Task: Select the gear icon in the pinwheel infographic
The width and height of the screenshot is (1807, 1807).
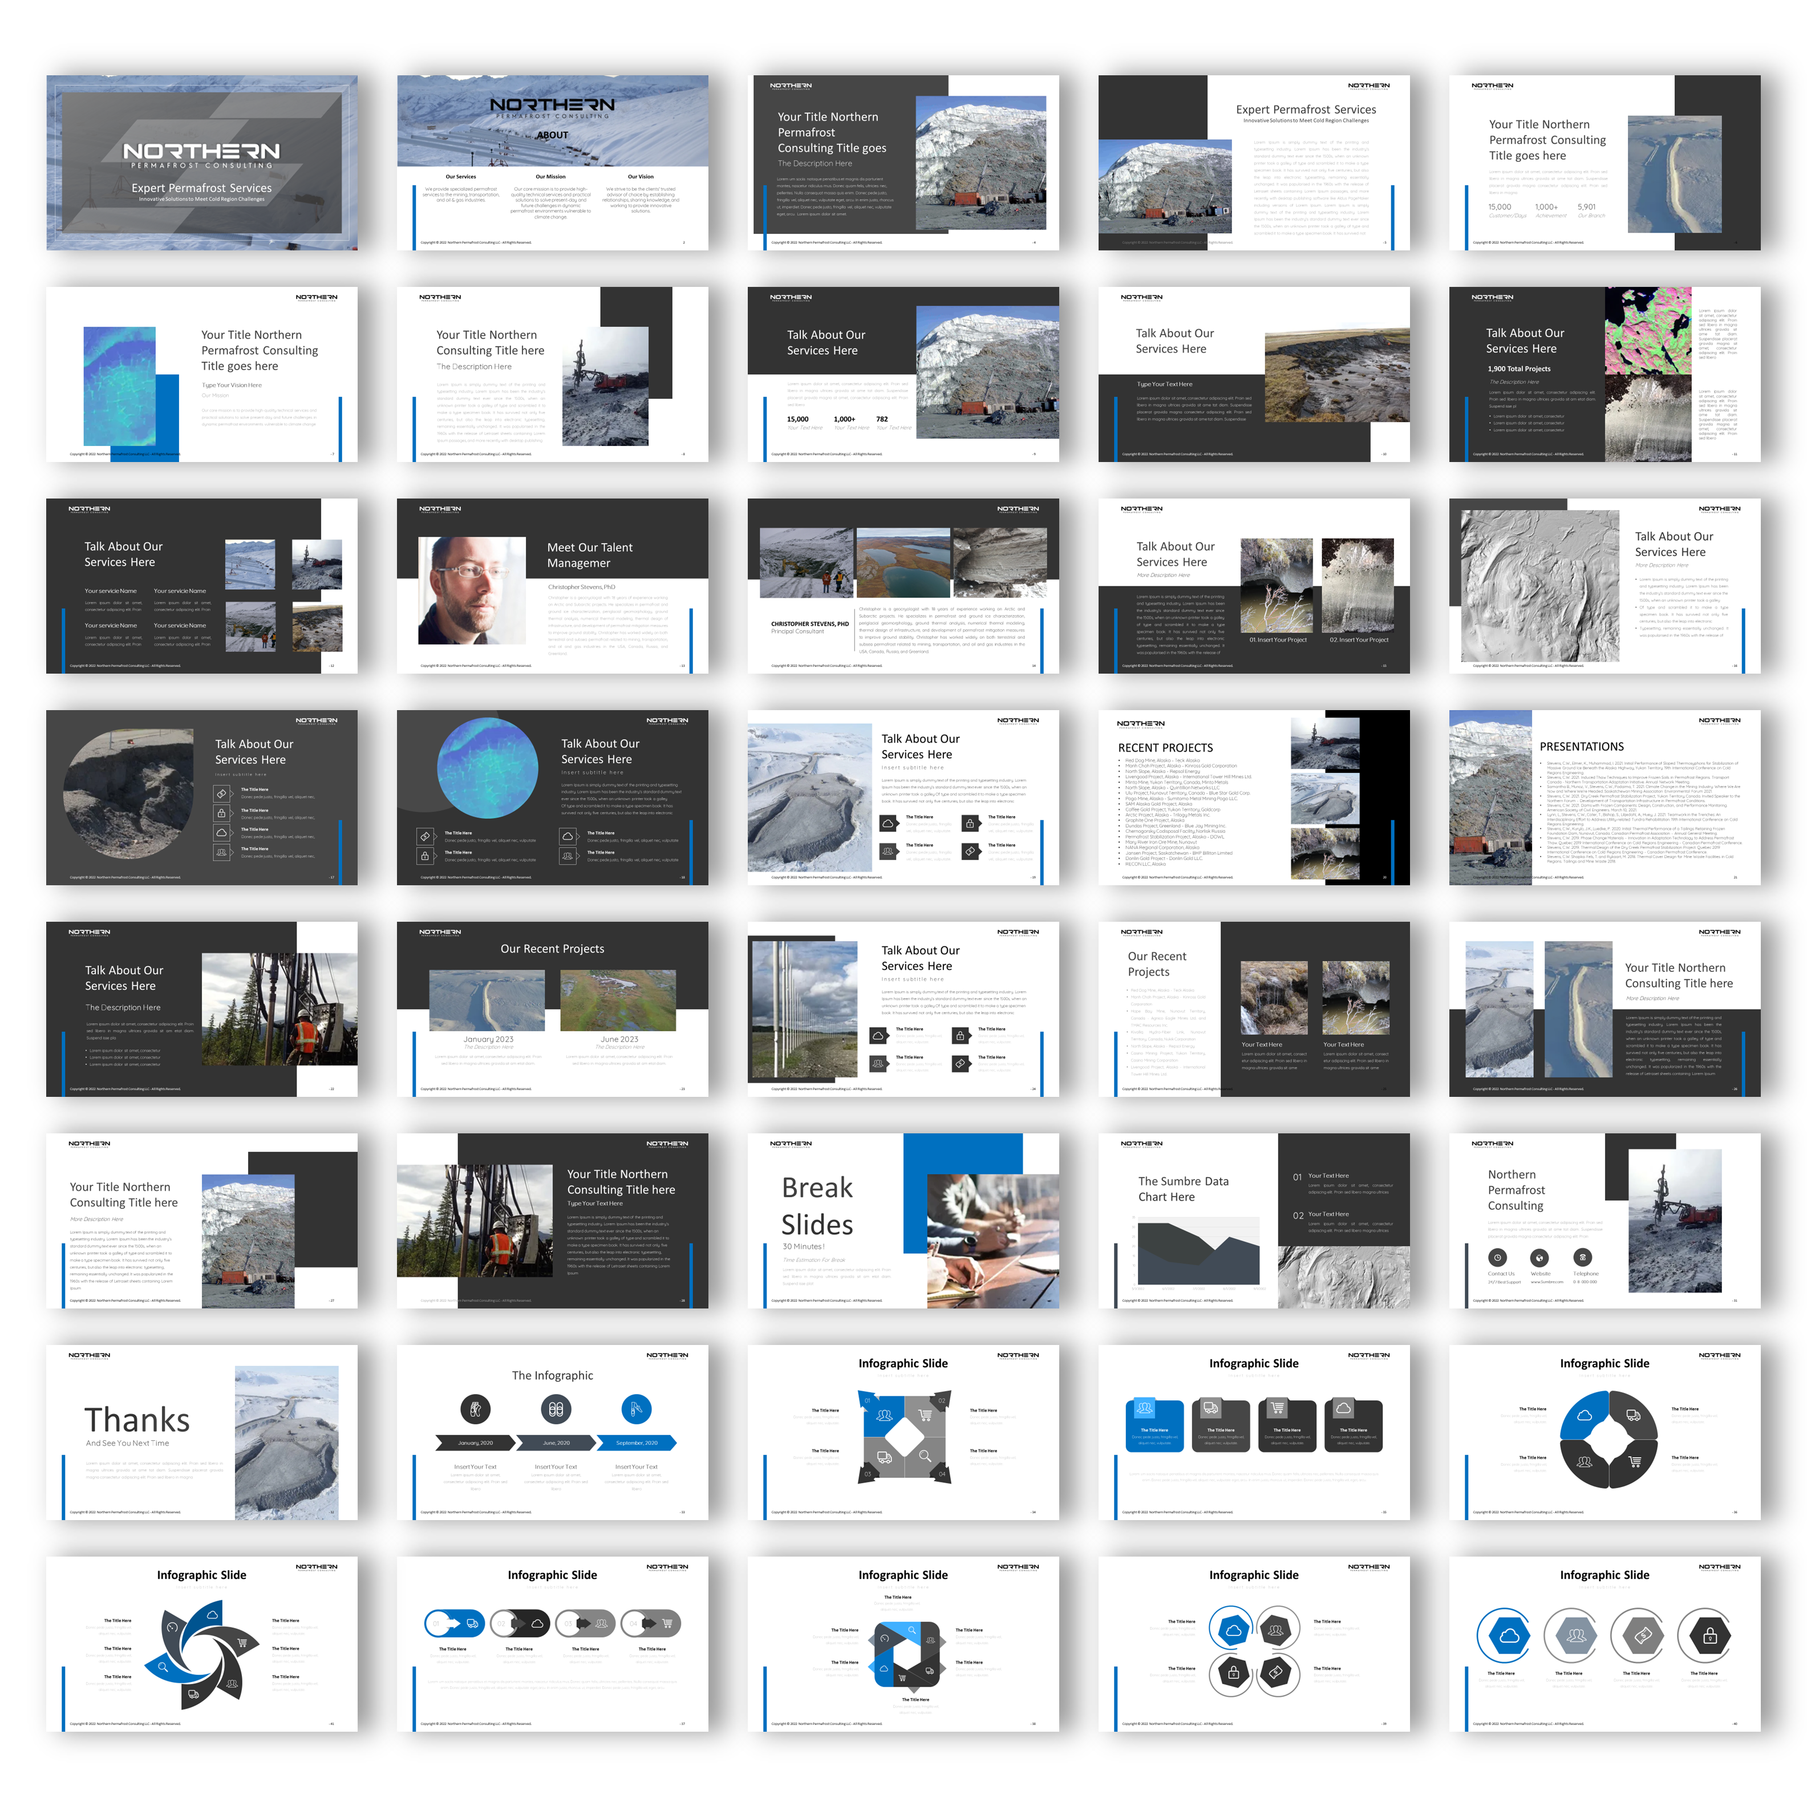Action: [172, 1628]
